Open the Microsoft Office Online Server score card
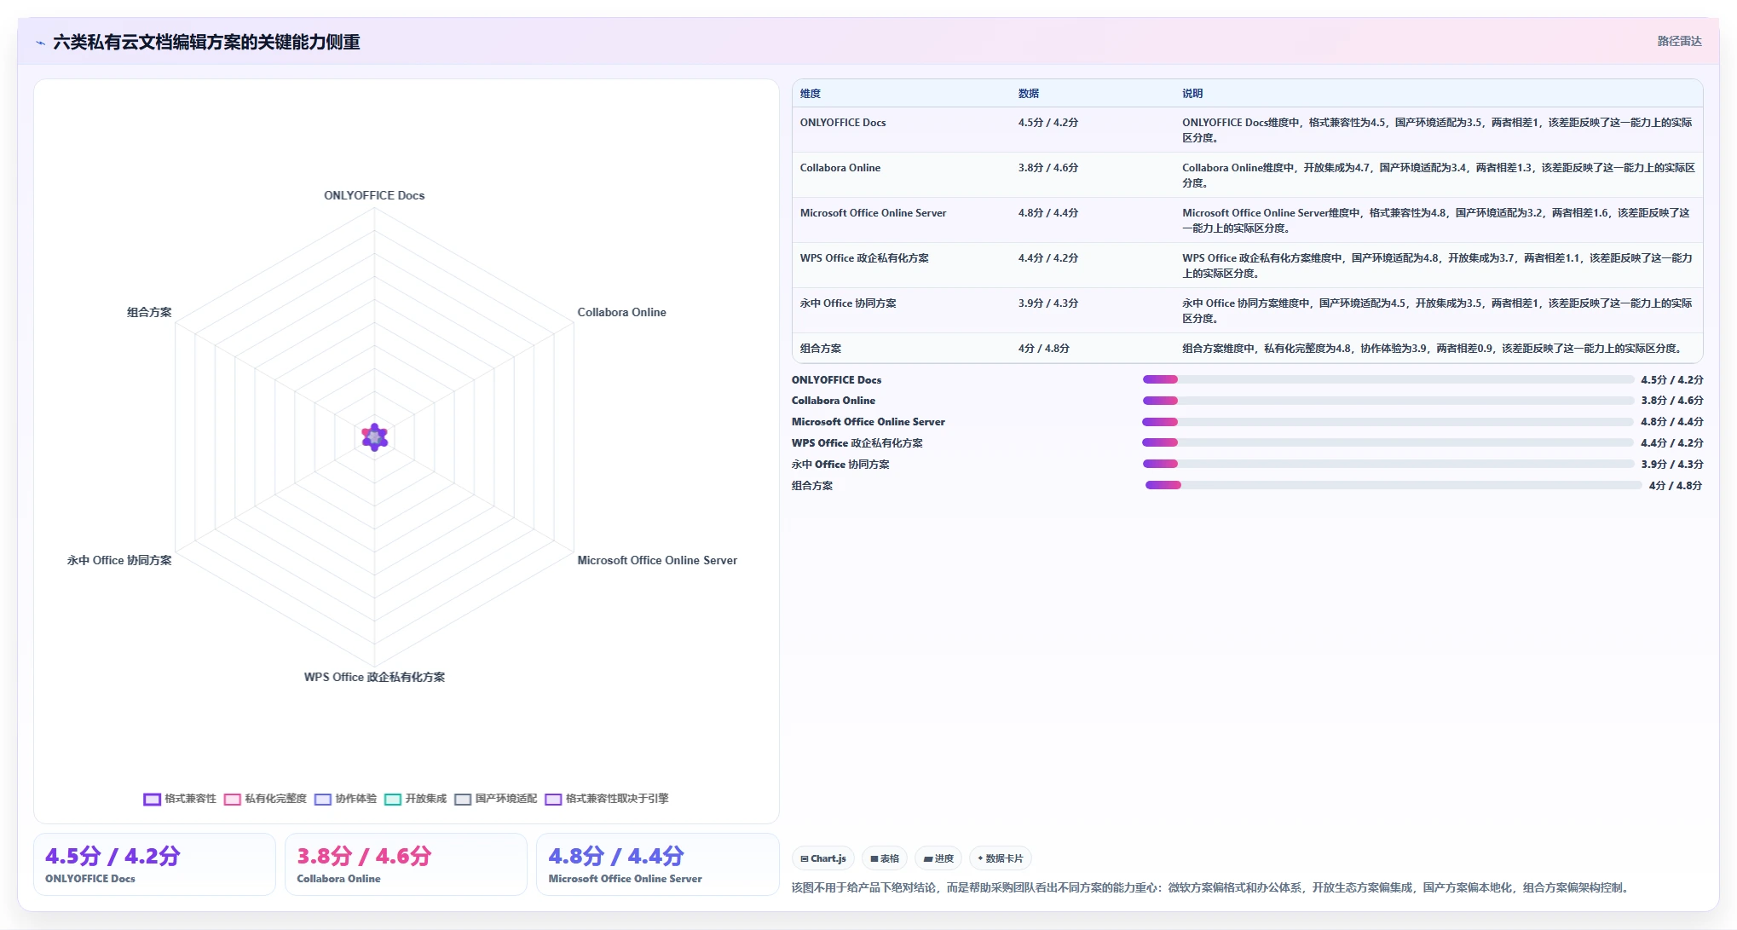 [657, 864]
